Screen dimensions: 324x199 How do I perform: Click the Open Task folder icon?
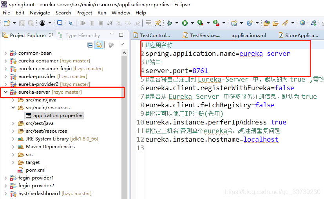(276, 23)
